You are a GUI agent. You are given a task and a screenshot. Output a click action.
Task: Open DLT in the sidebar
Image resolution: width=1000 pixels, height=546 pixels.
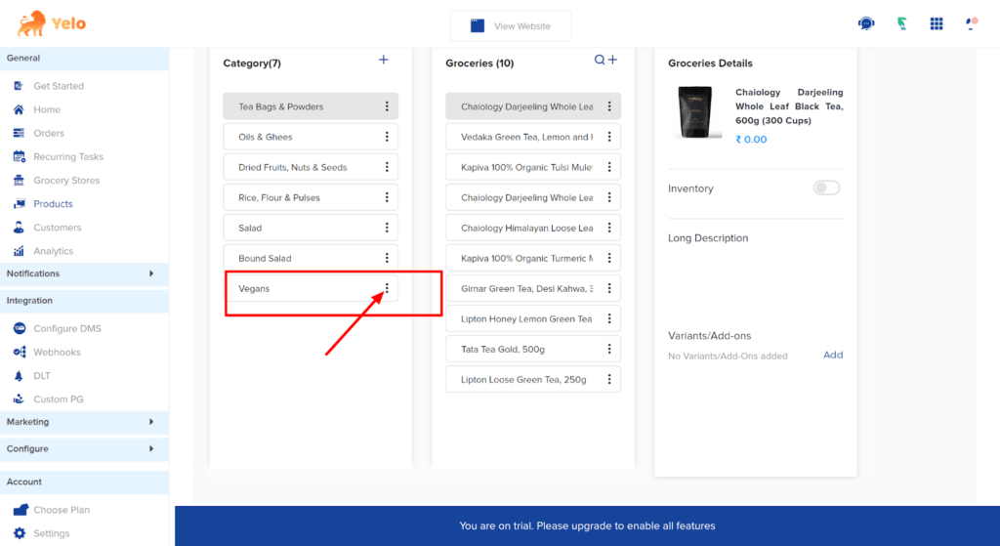pos(41,375)
